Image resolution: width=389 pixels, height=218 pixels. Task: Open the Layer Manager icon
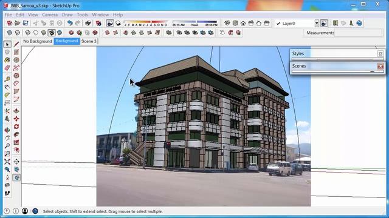point(324,23)
